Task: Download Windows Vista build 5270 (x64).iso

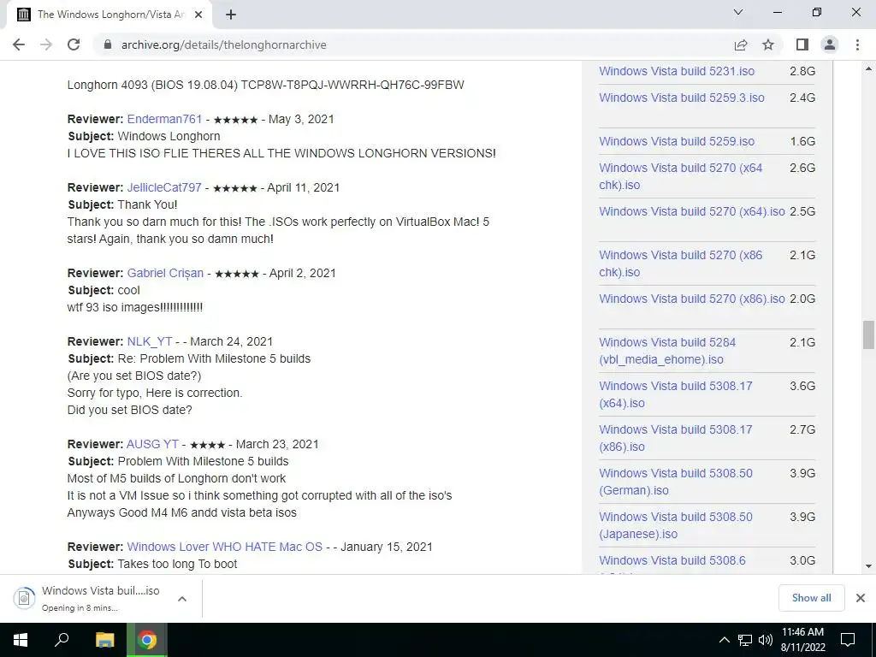Action: point(691,211)
